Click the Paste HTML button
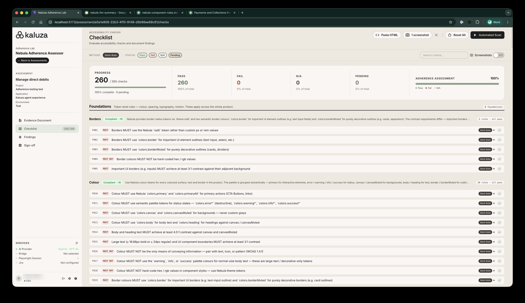 pos(387,35)
